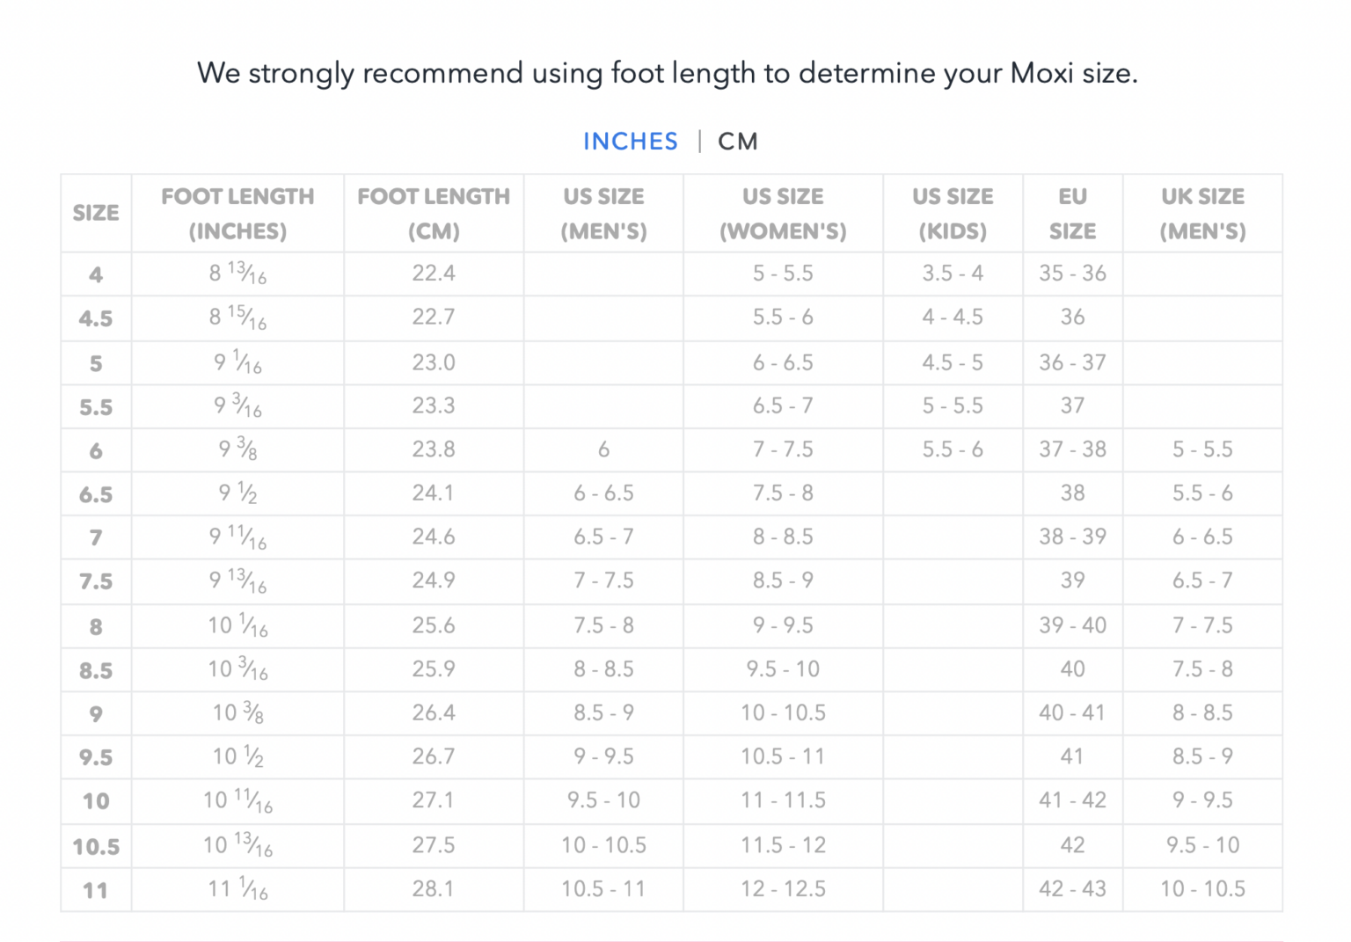Click the SIZE column header

click(x=96, y=213)
